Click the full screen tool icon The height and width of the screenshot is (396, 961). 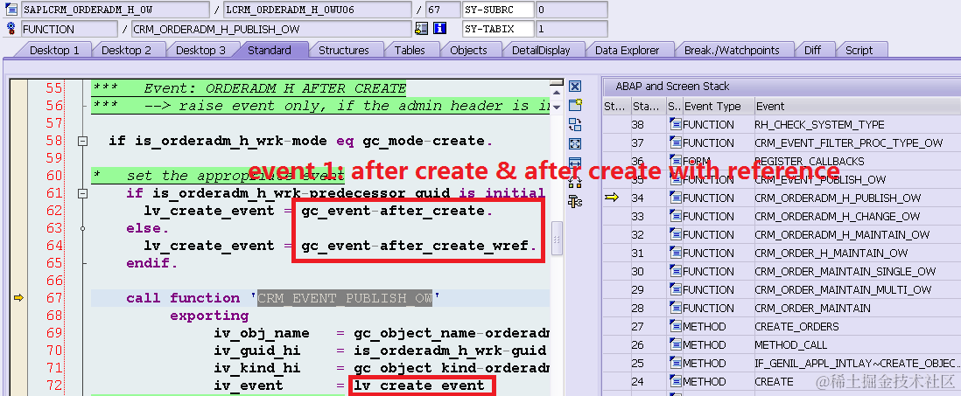coord(575,144)
